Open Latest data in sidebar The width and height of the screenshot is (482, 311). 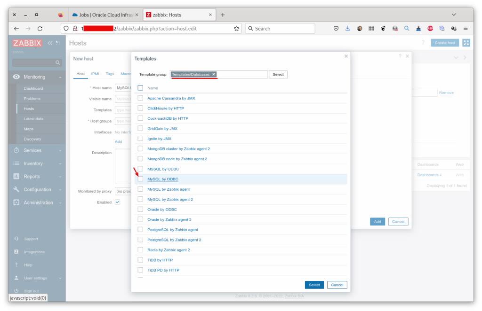pos(33,119)
